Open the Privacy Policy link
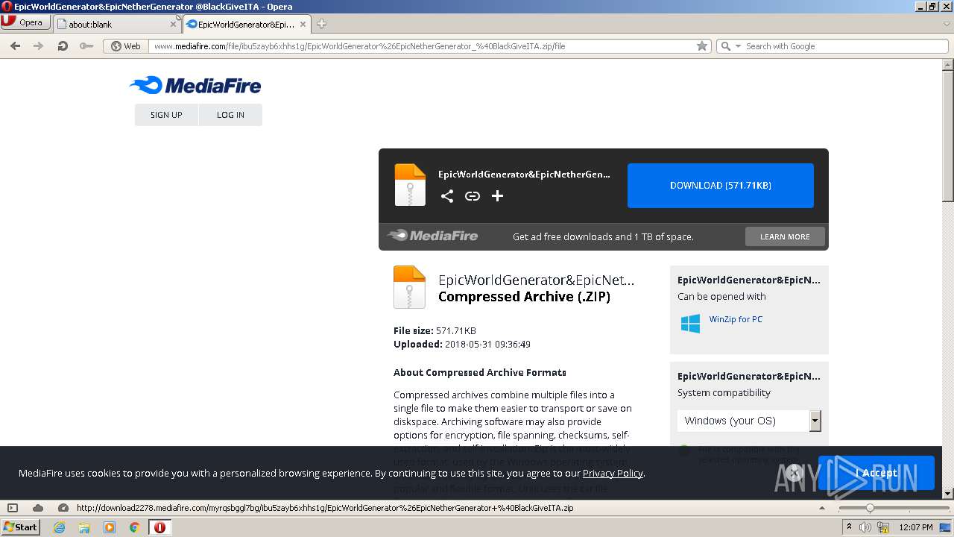The width and height of the screenshot is (954, 537). click(613, 473)
